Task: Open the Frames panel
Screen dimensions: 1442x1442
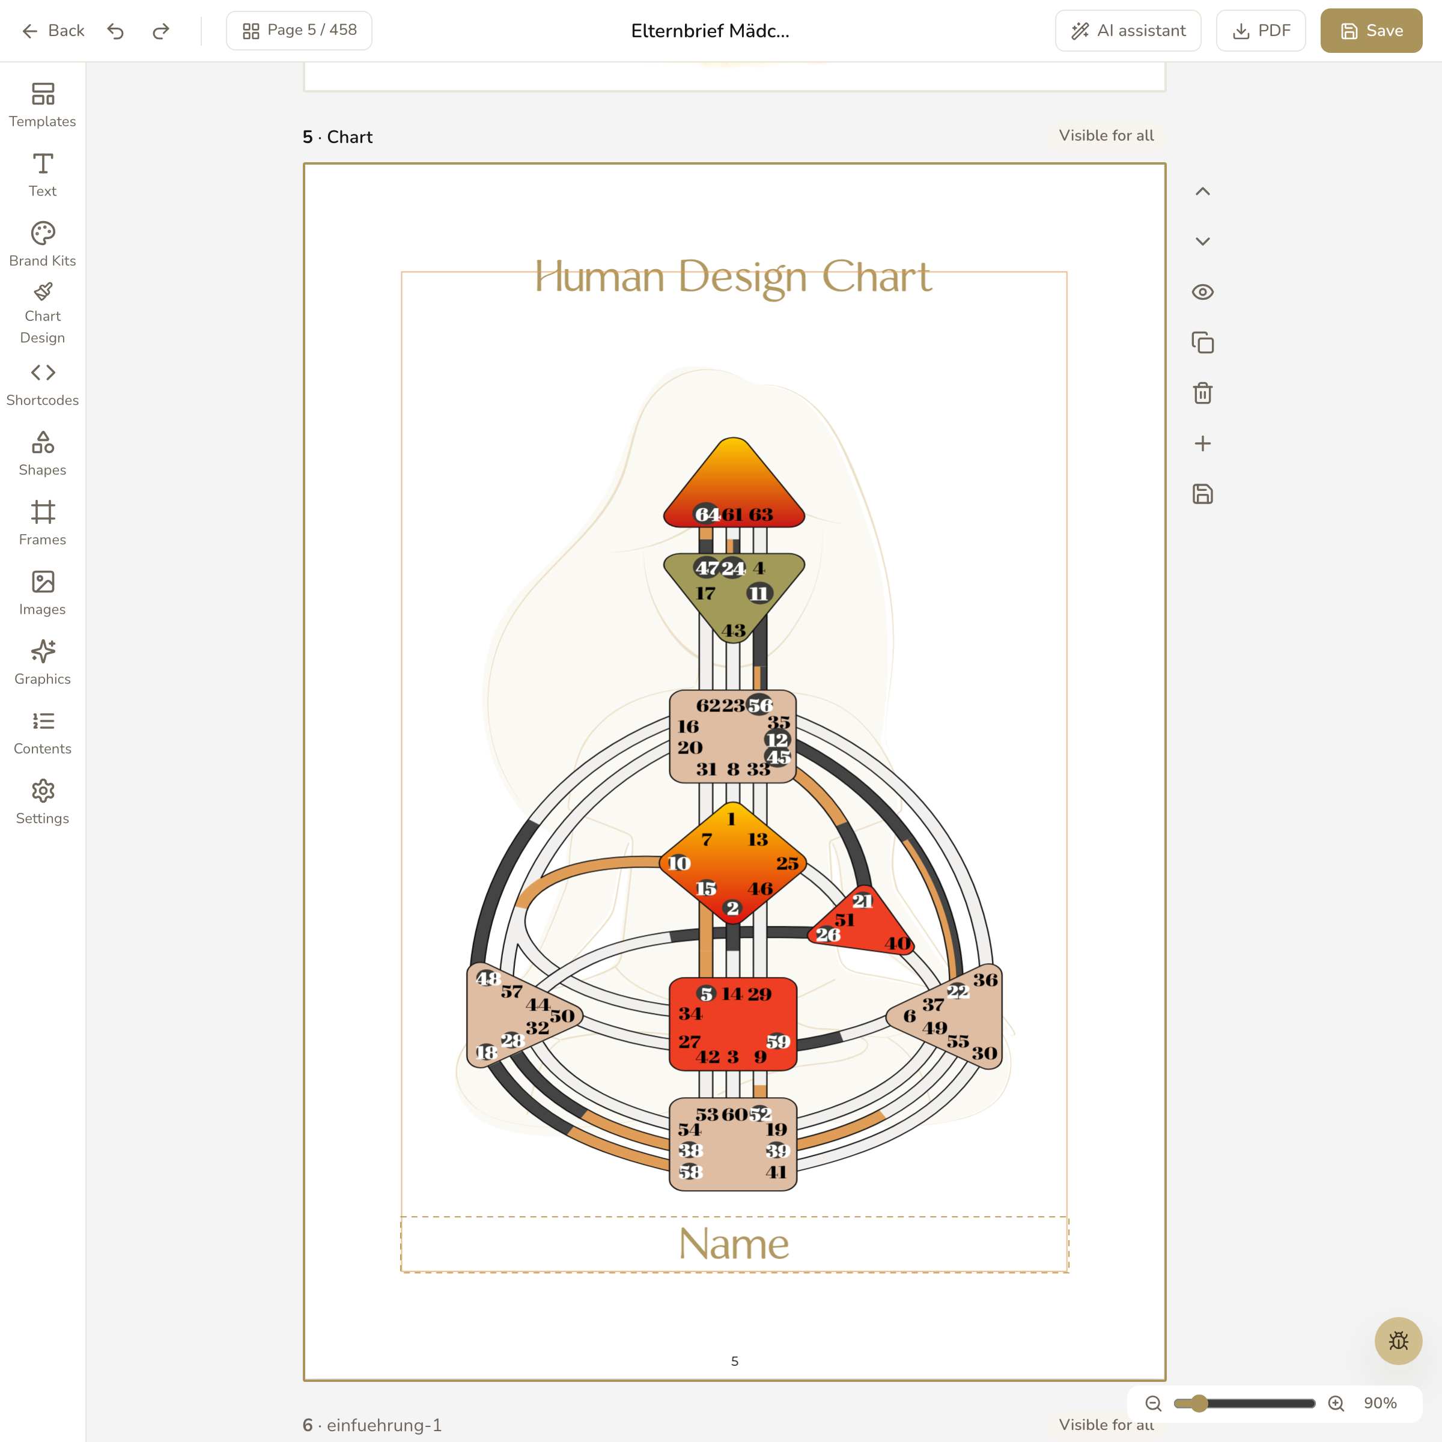Action: [x=43, y=523]
